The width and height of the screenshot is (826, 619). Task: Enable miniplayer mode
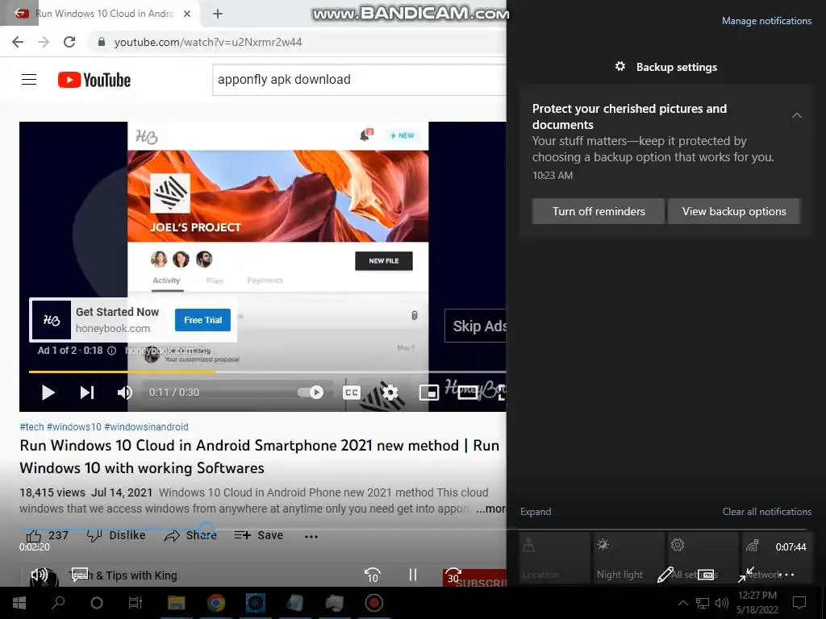(x=429, y=393)
